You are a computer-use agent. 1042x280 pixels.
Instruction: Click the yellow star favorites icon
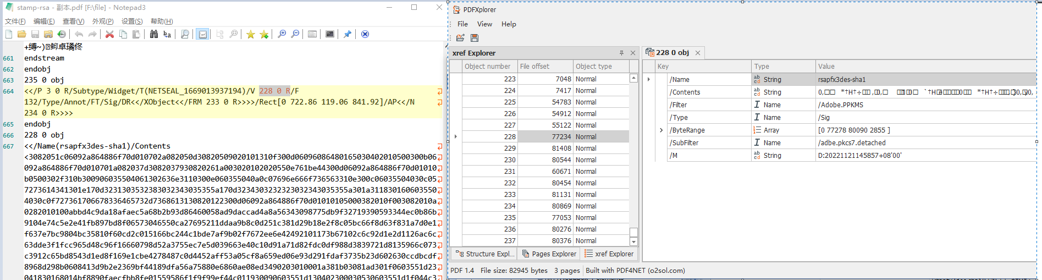[x=251, y=34]
